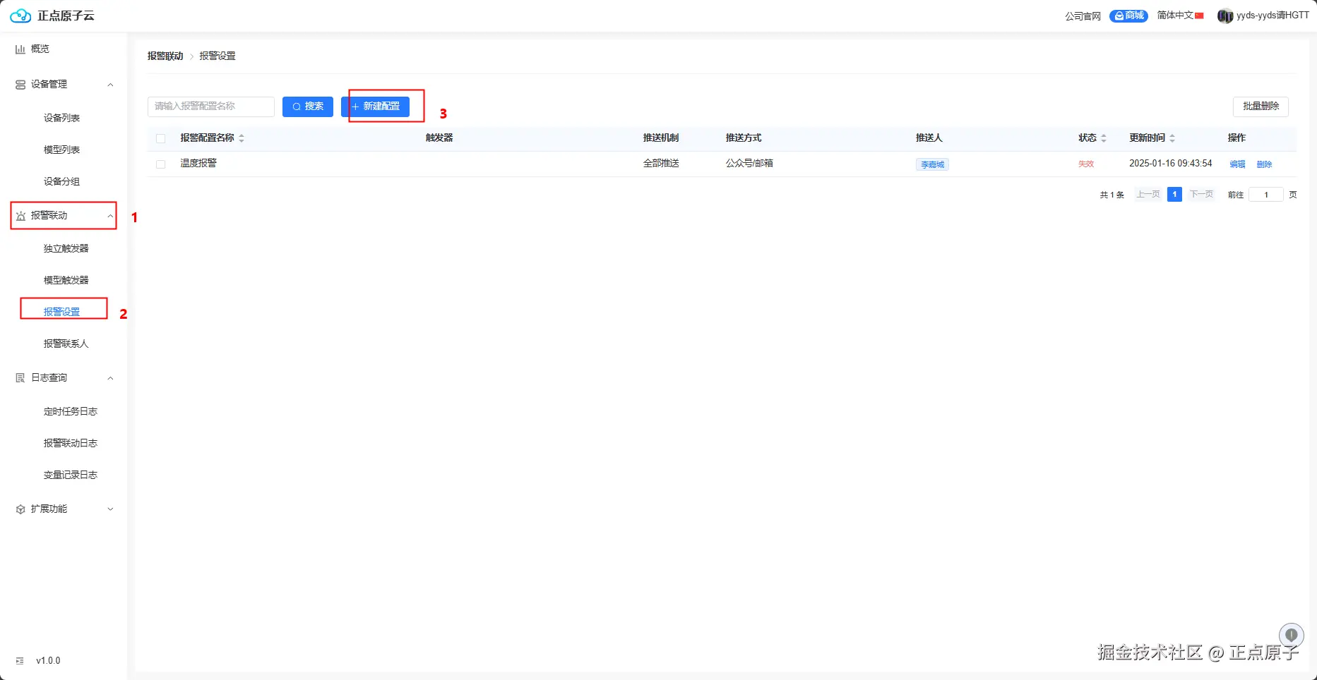
Task: Click the 商城 badge button
Action: [1128, 16]
